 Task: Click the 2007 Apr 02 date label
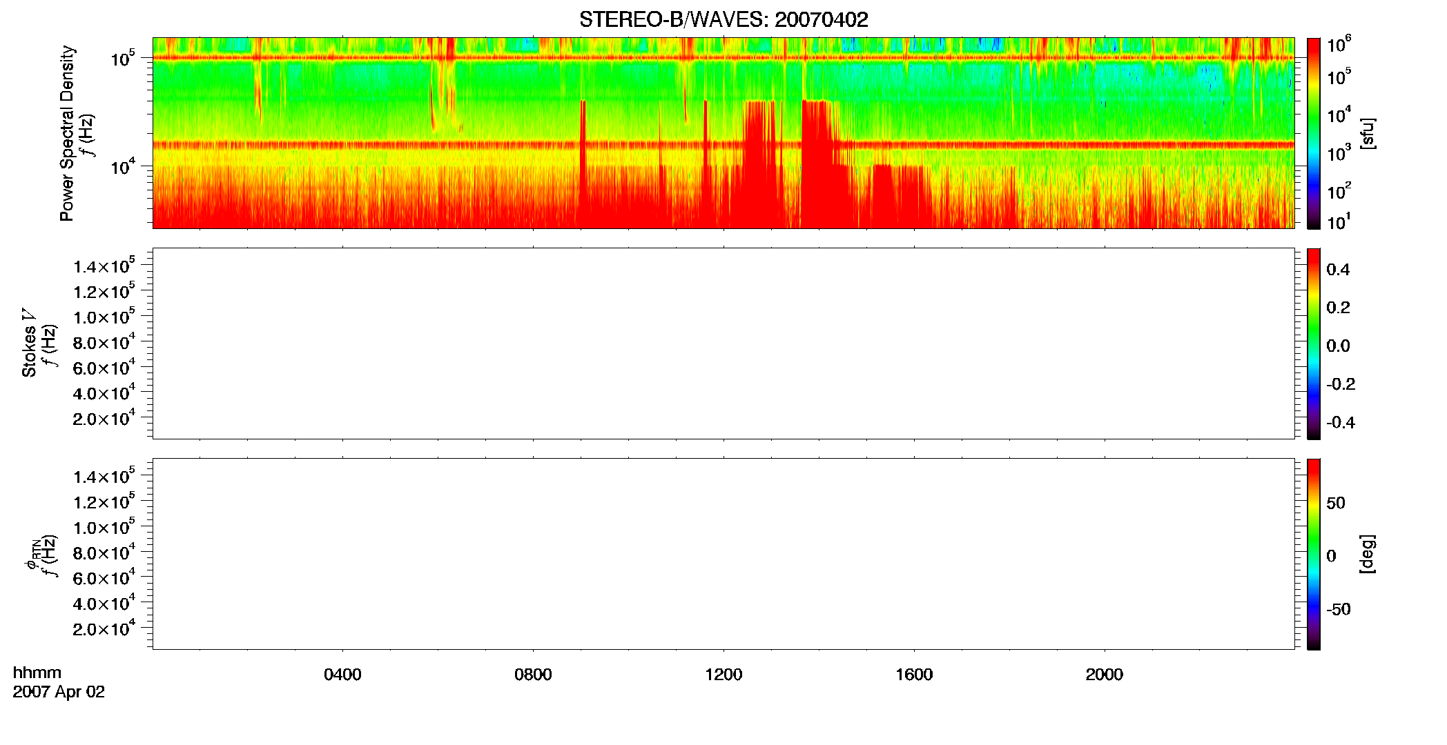(59, 692)
